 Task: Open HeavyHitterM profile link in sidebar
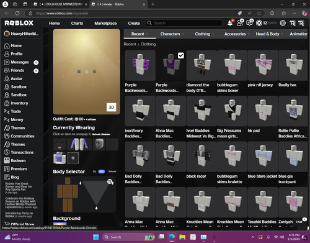(x=21, y=34)
